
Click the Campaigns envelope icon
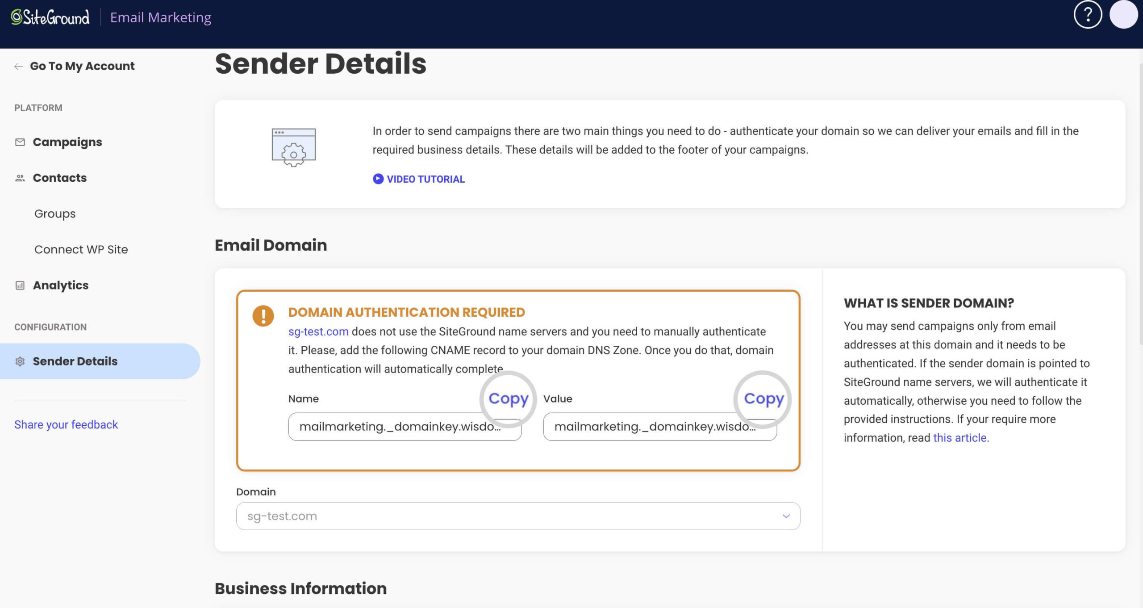coord(20,142)
